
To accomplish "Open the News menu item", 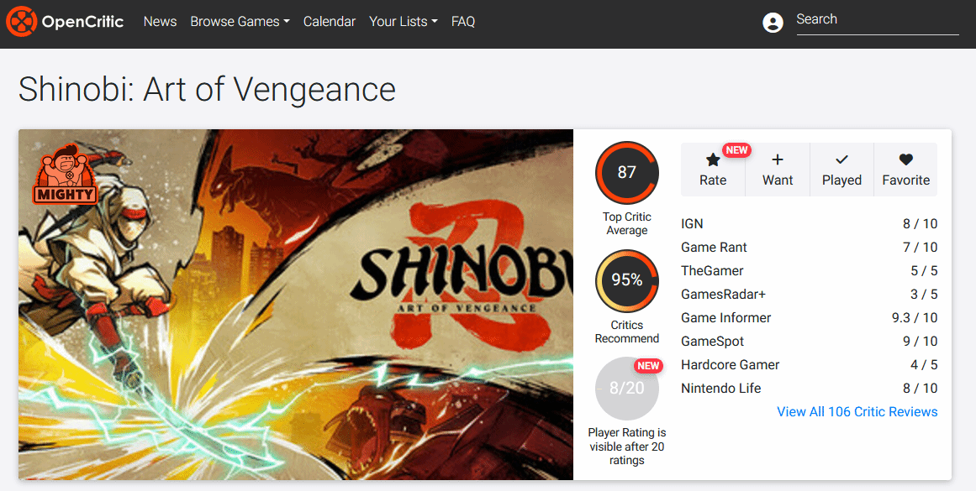I will point(160,22).
